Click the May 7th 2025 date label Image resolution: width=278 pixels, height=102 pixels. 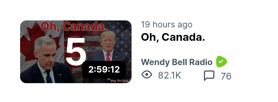click(x=119, y=81)
